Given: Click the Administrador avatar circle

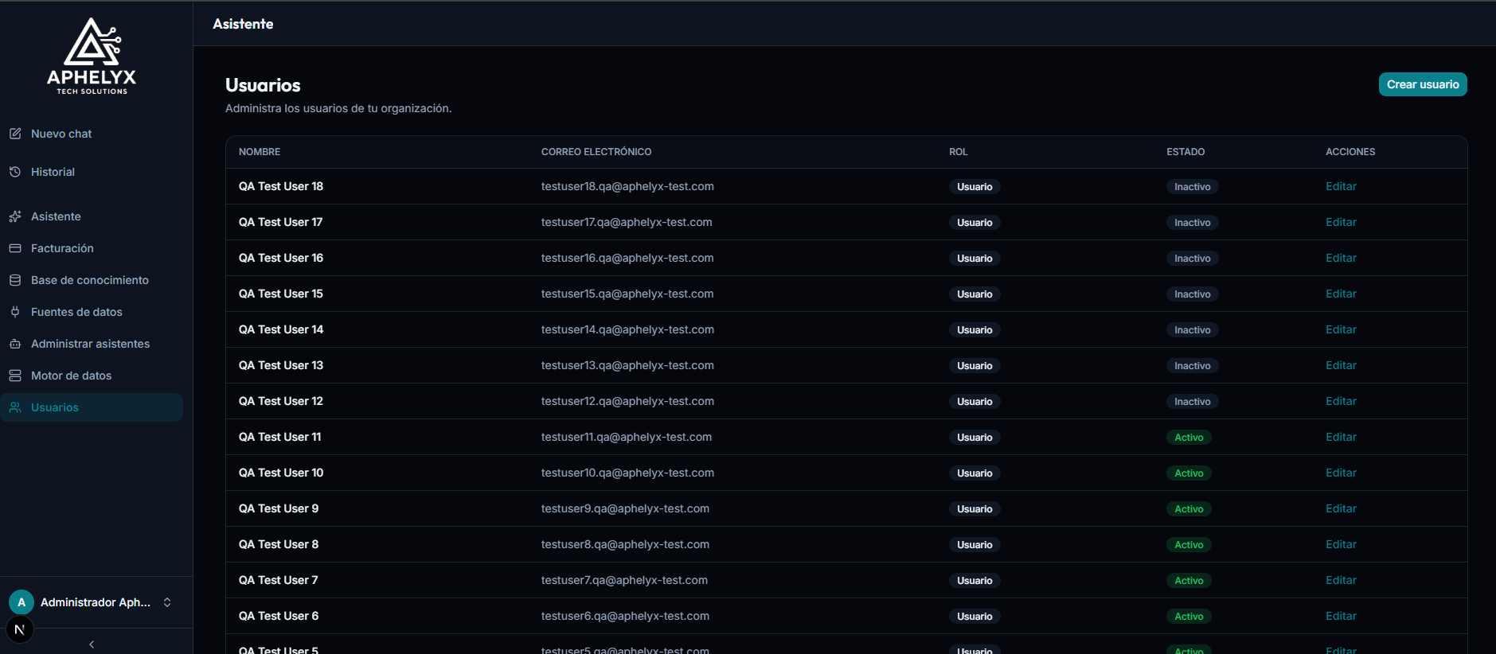Looking at the screenshot, I should 21,602.
